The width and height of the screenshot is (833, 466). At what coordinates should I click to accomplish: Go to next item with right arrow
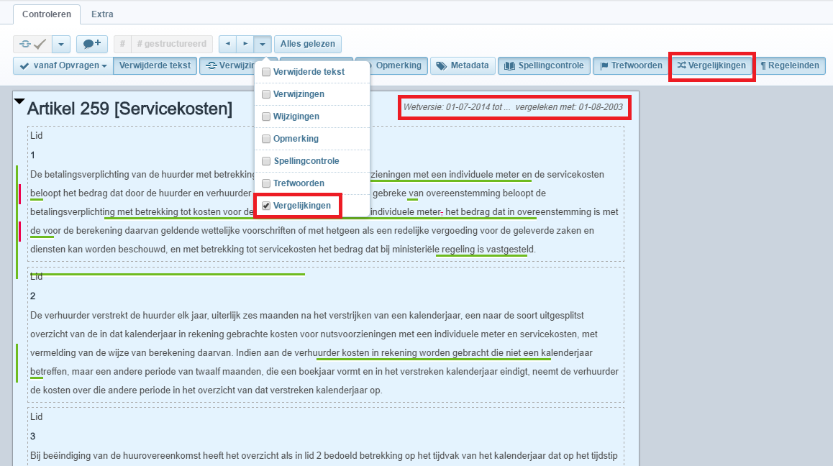coord(245,44)
